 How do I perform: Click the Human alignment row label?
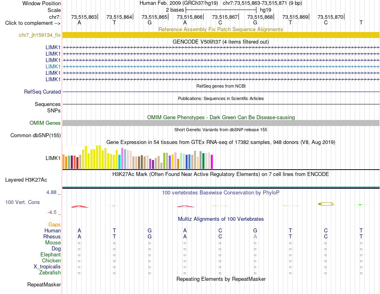(52, 230)
